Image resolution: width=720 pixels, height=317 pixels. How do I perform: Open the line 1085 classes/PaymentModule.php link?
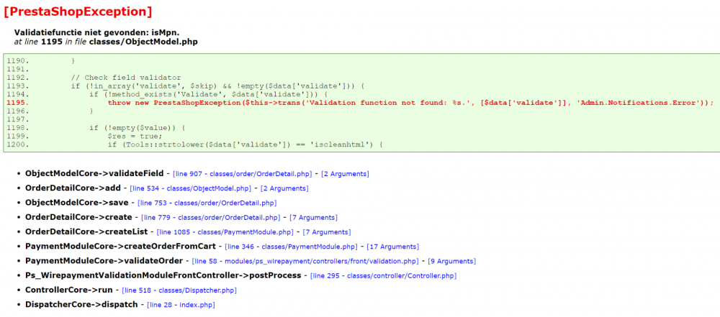tap(225, 232)
